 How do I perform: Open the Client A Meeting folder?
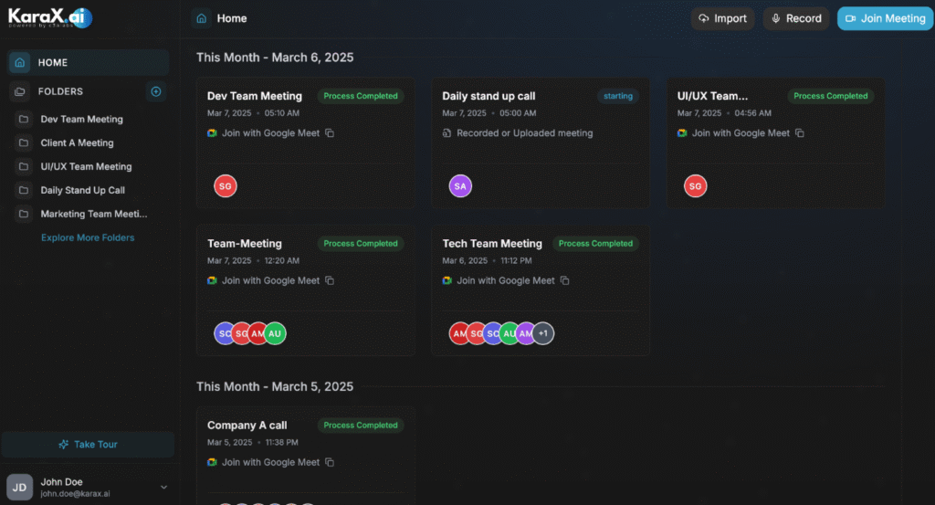pyautogui.click(x=77, y=143)
